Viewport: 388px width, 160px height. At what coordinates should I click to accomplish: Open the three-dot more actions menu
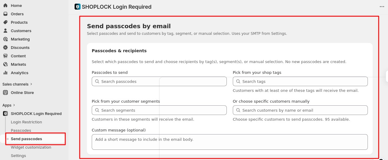382,7
